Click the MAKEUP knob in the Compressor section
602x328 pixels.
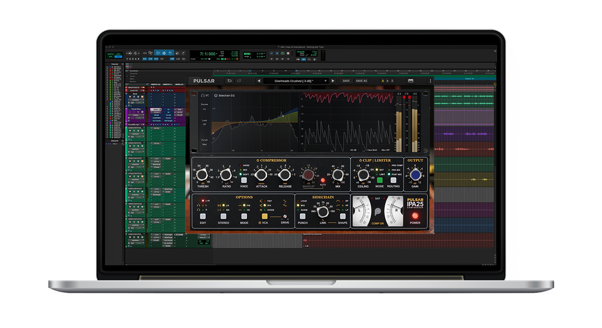point(309,175)
